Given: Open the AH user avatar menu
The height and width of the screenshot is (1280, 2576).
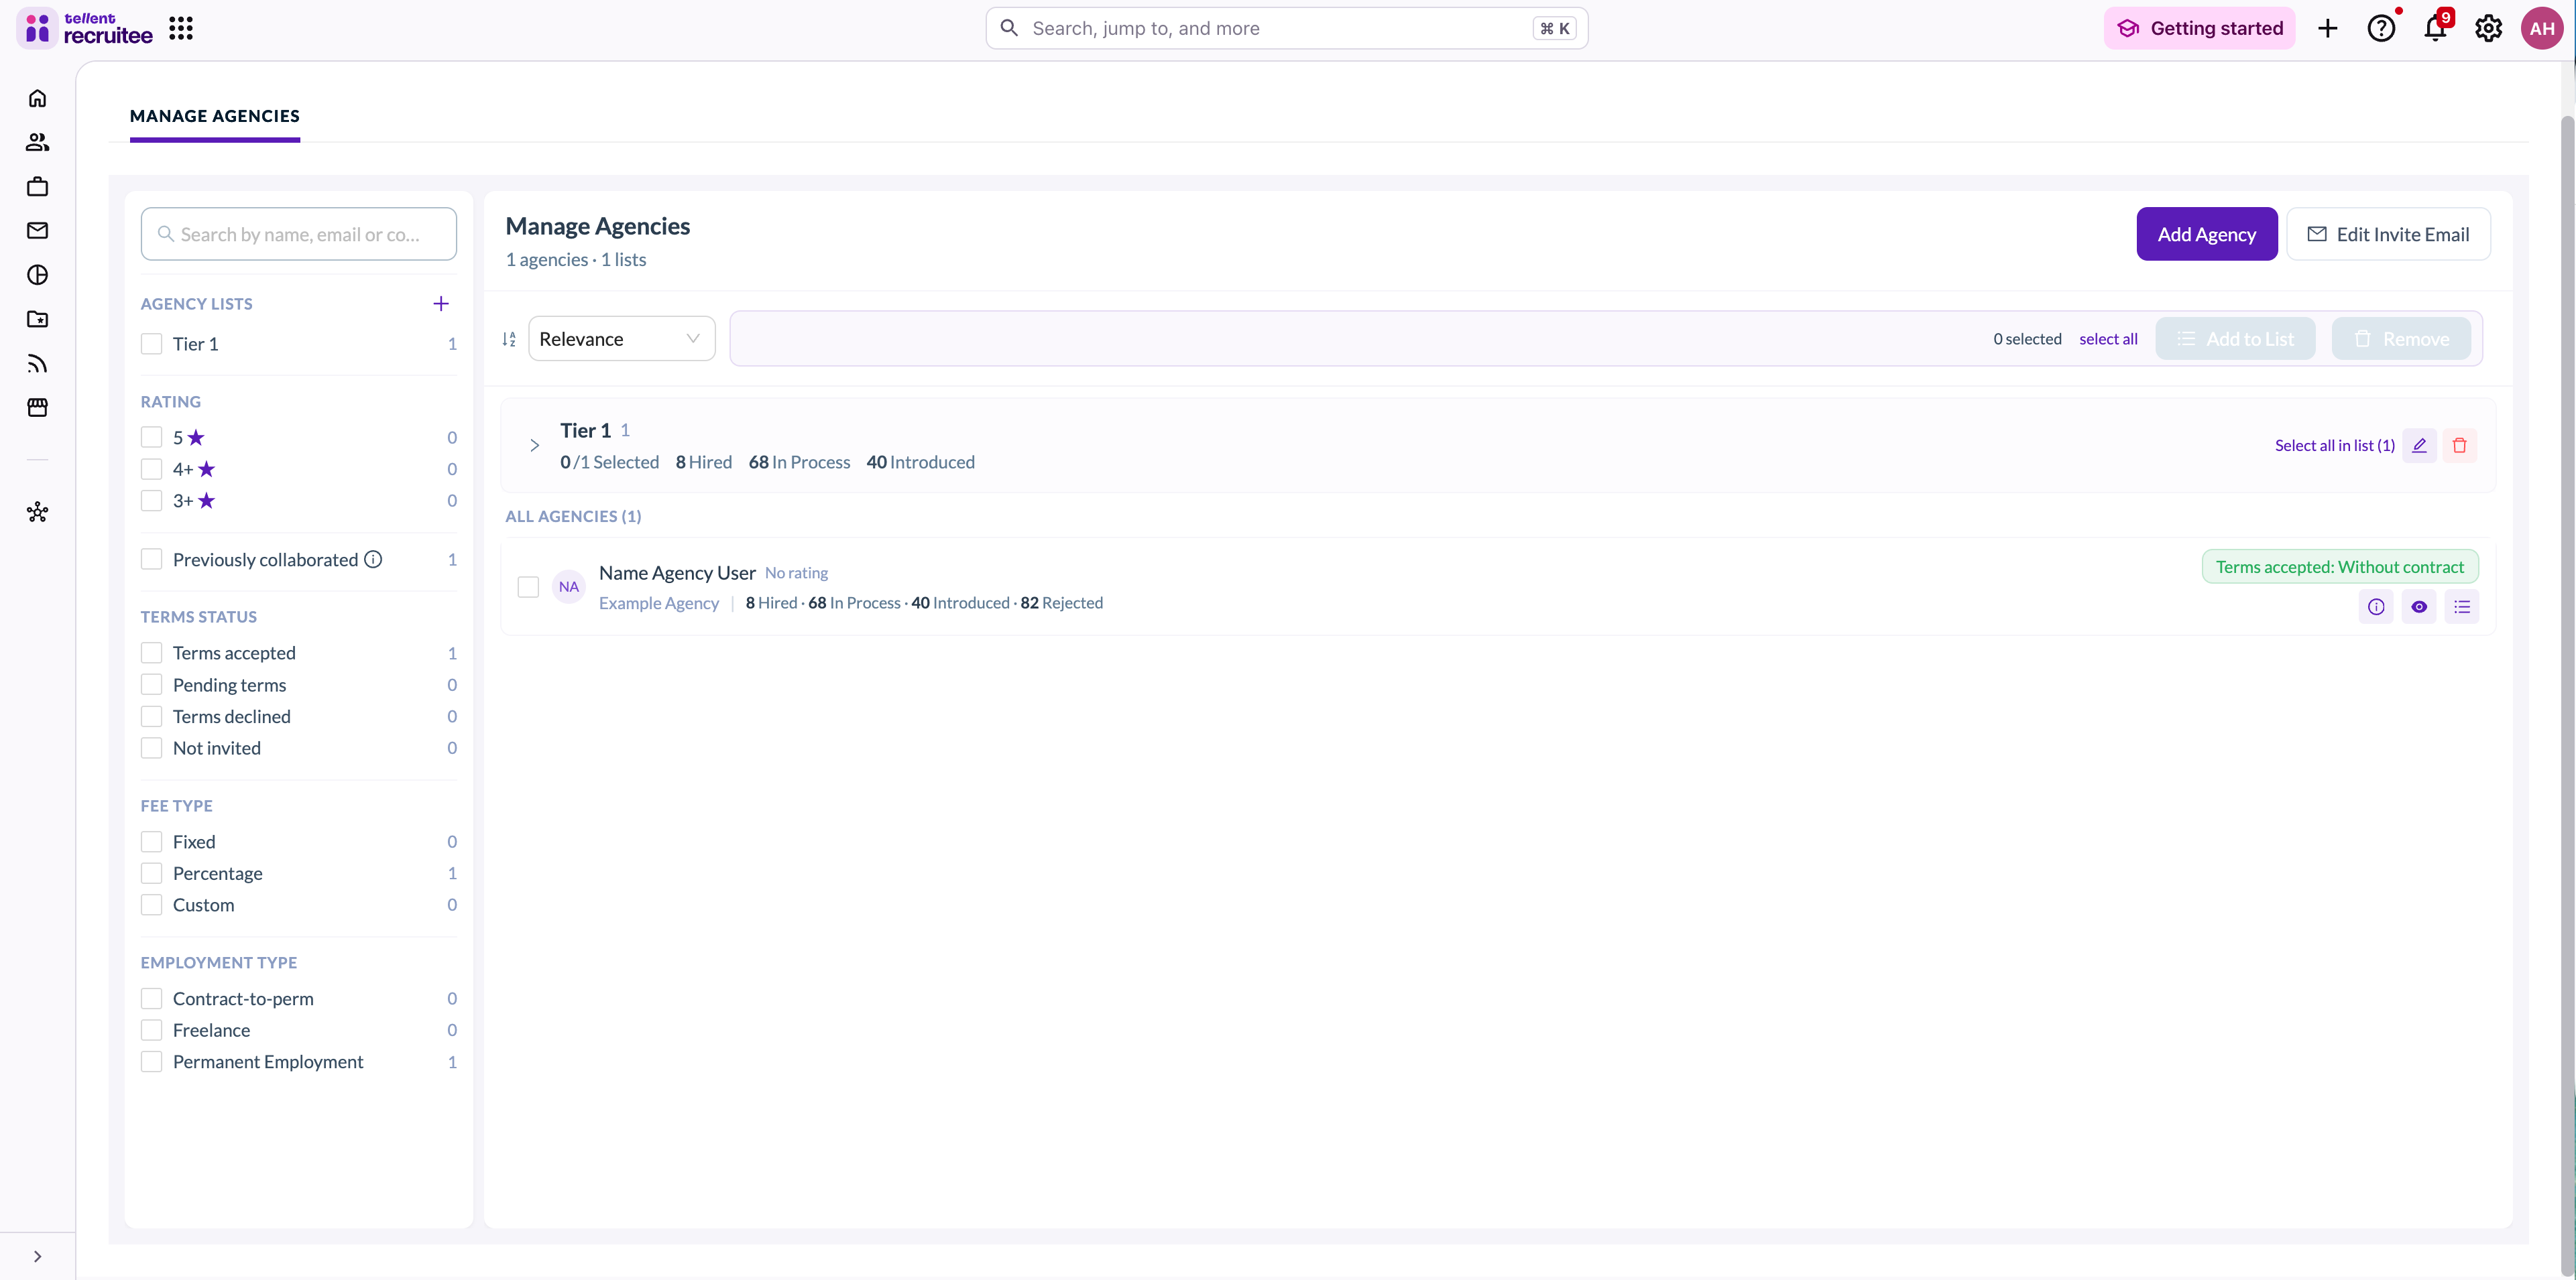Looking at the screenshot, I should point(2542,28).
